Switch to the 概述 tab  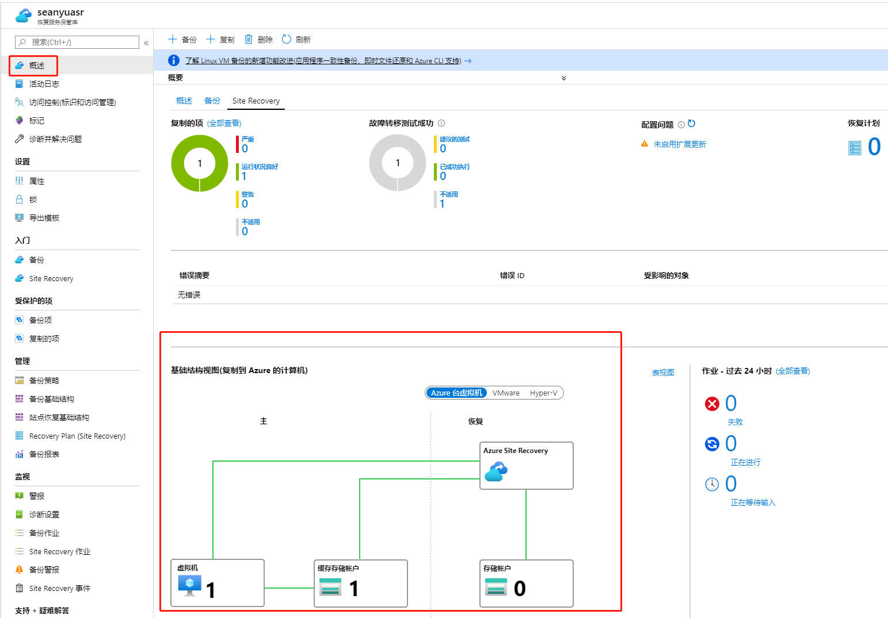pos(184,101)
